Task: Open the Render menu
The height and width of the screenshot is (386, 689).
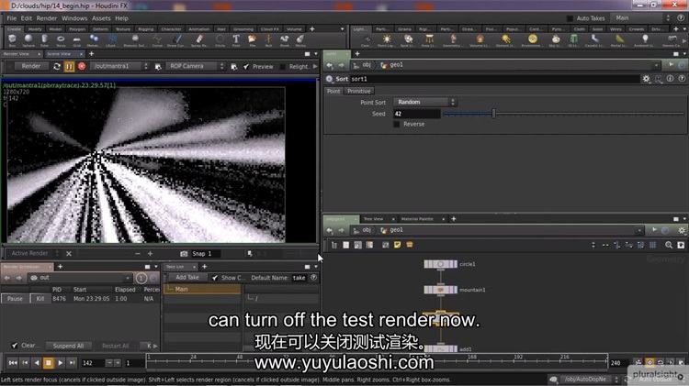Action: pyautogui.click(x=47, y=18)
